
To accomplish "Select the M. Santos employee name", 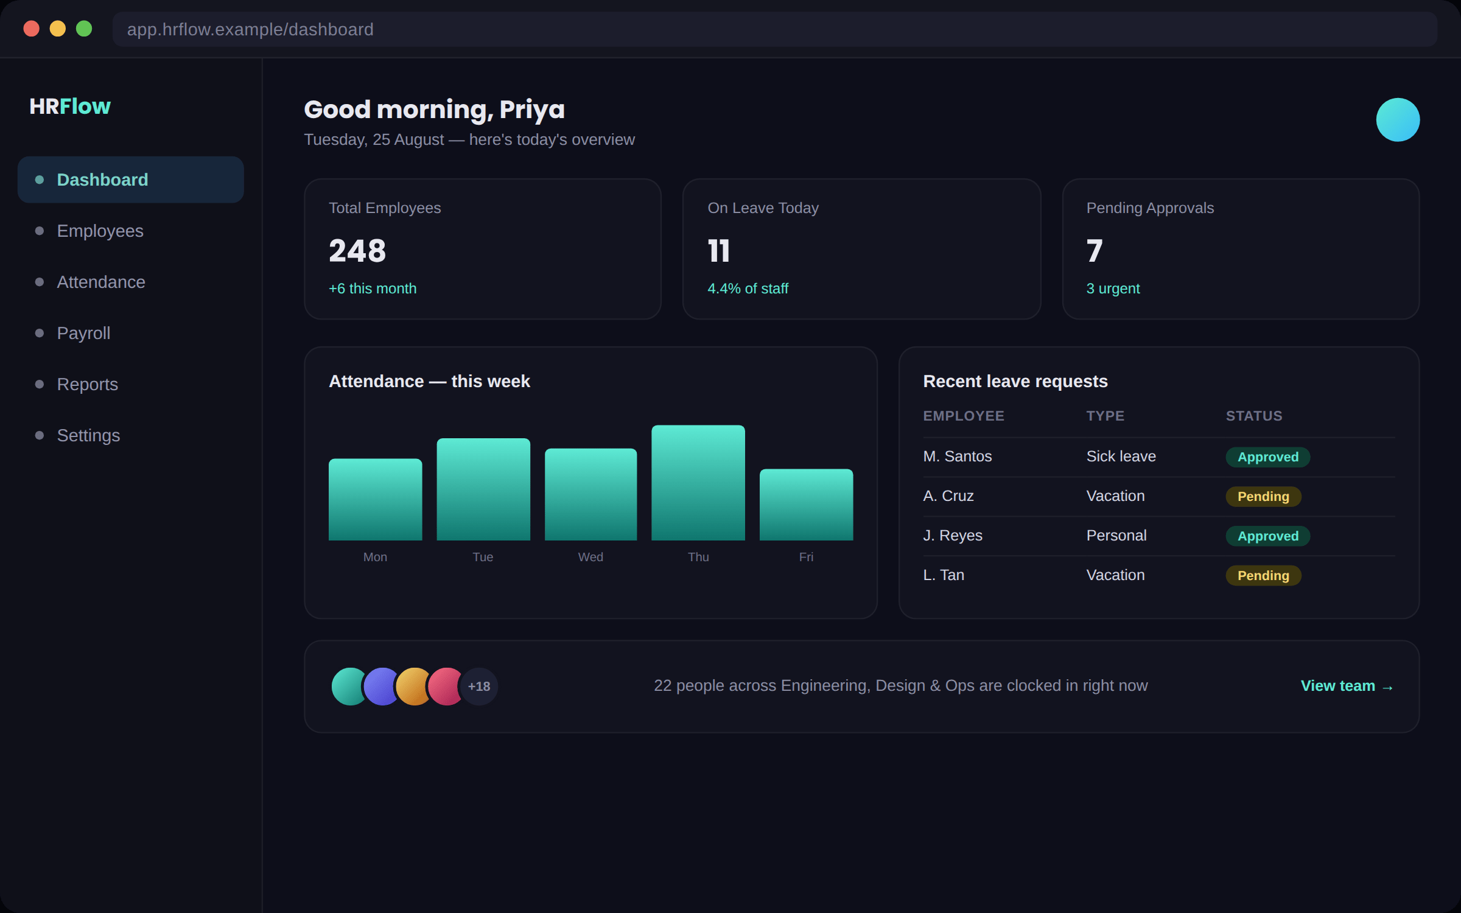I will pyautogui.click(x=958, y=456).
